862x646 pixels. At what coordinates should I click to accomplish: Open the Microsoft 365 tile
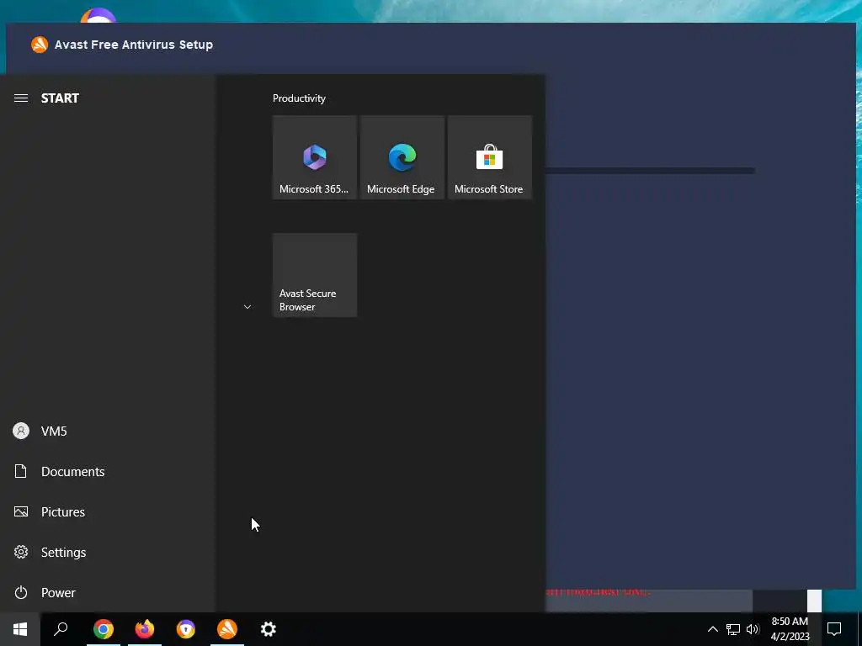pos(315,157)
